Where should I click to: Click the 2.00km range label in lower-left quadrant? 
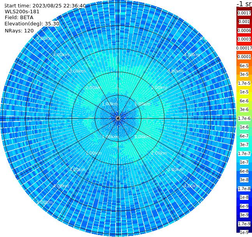94,153
